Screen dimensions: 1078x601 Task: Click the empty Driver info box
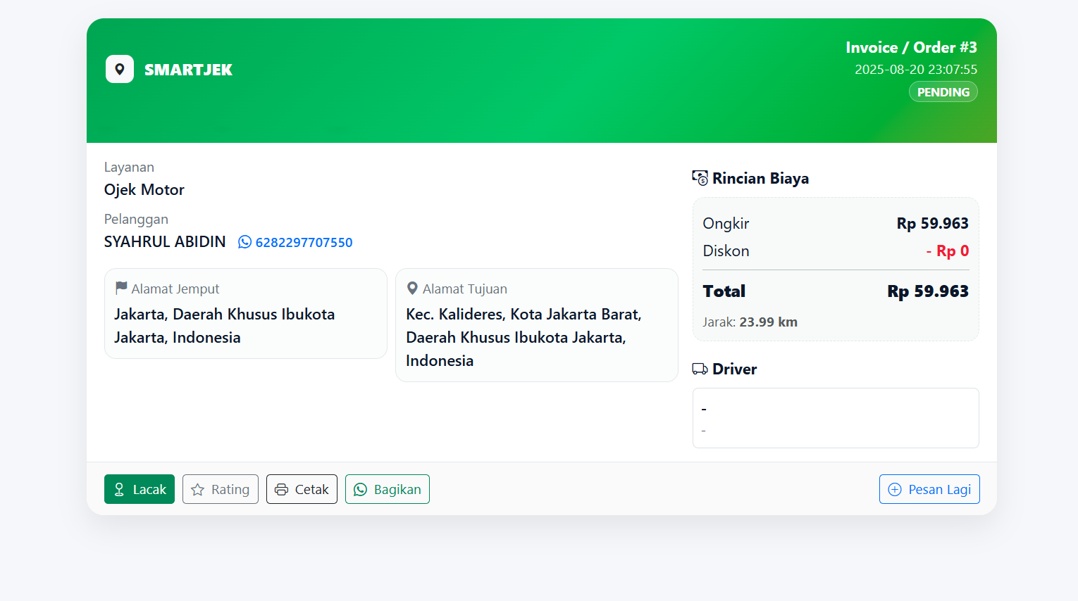click(x=836, y=418)
